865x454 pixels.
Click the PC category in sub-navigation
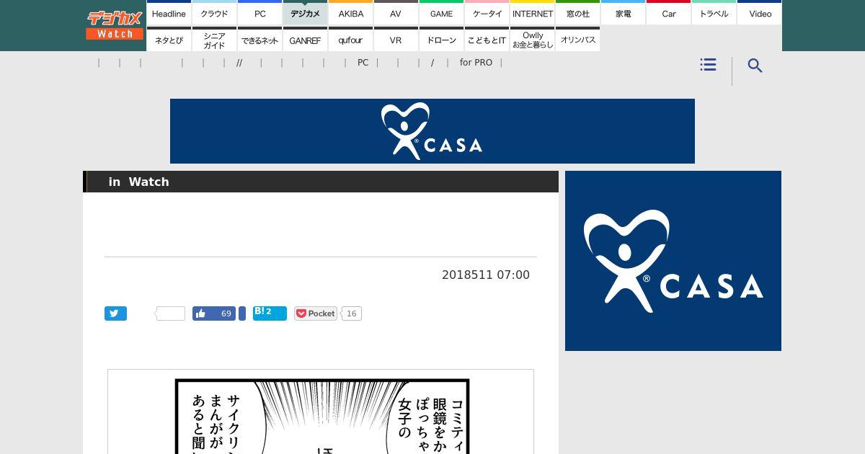click(363, 63)
